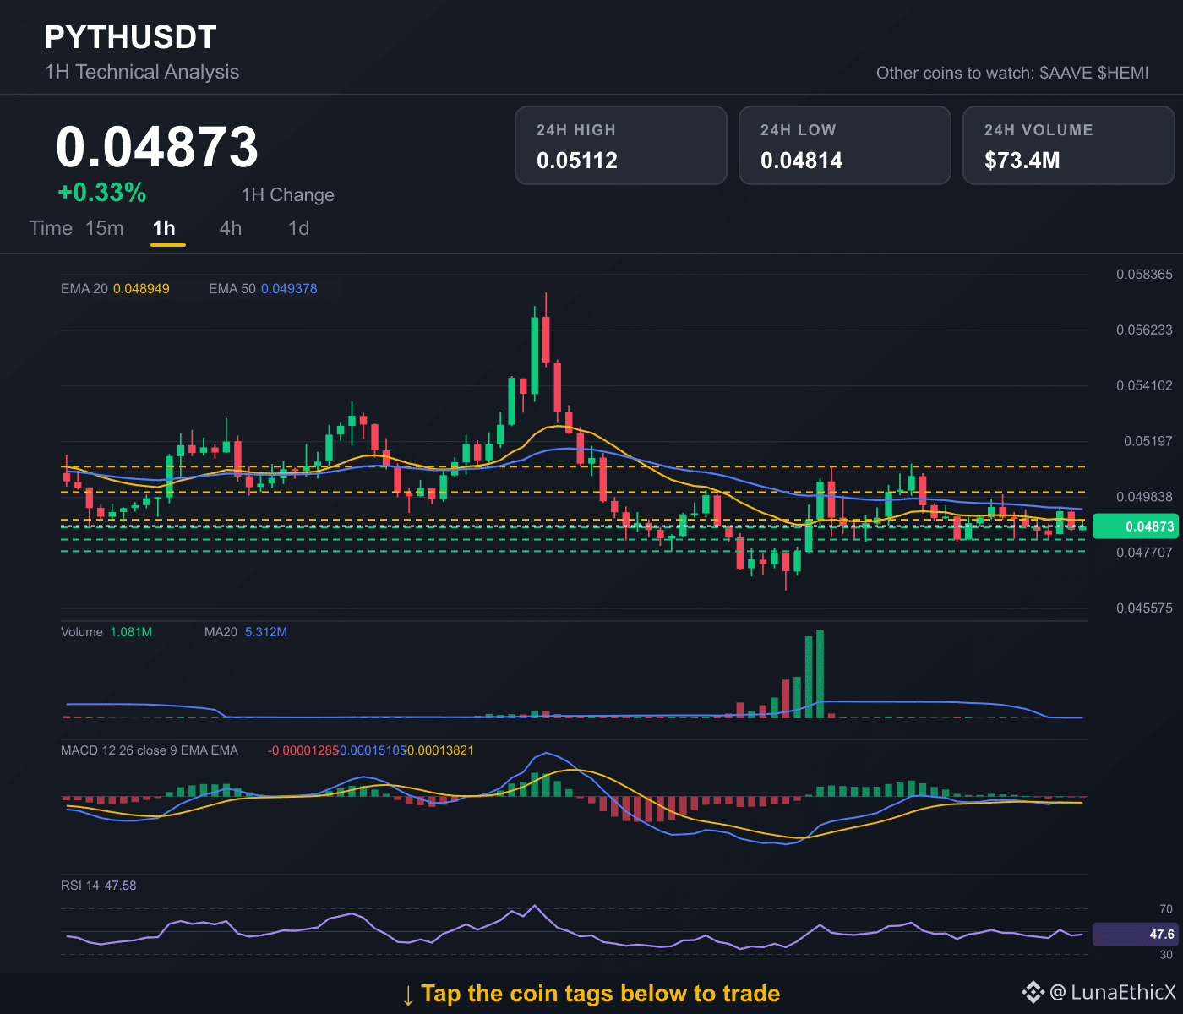Viewport: 1183px width, 1014px height.
Task: Click the $AAVE coin tag
Action: click(1066, 73)
